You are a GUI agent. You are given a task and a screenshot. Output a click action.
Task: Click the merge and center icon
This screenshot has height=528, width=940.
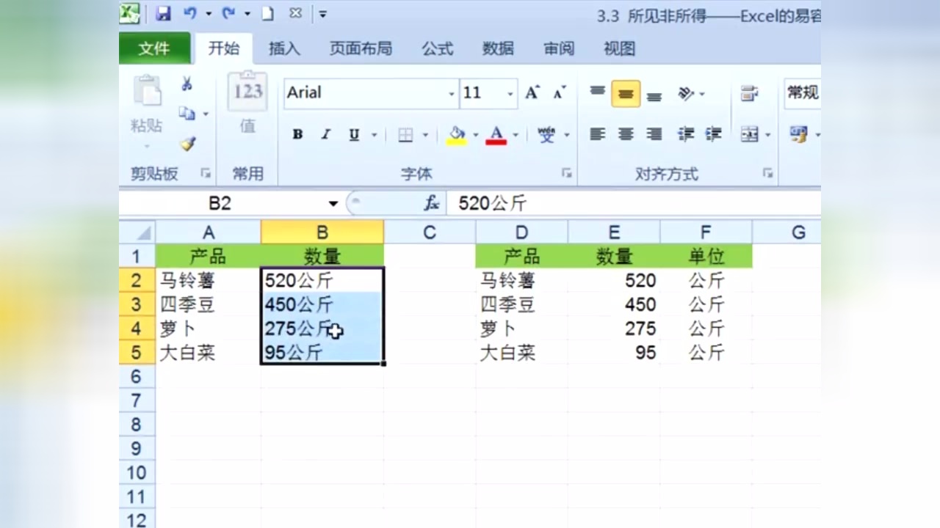pyautogui.click(x=749, y=134)
